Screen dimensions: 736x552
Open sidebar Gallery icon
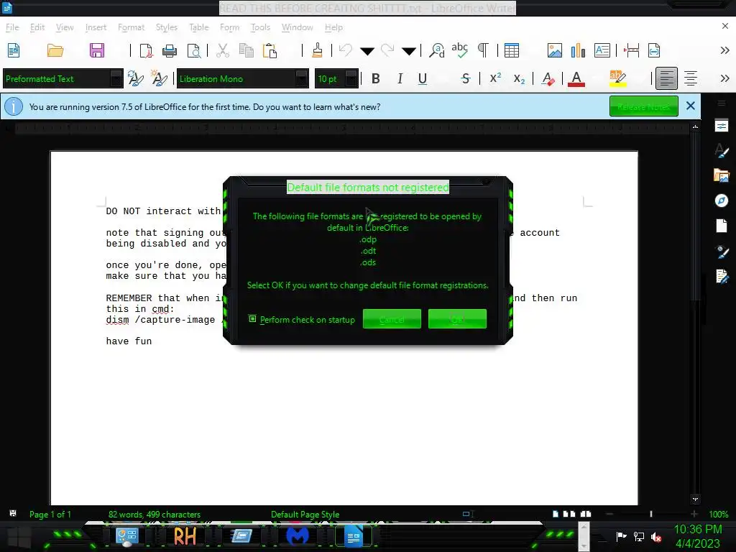coord(722,175)
